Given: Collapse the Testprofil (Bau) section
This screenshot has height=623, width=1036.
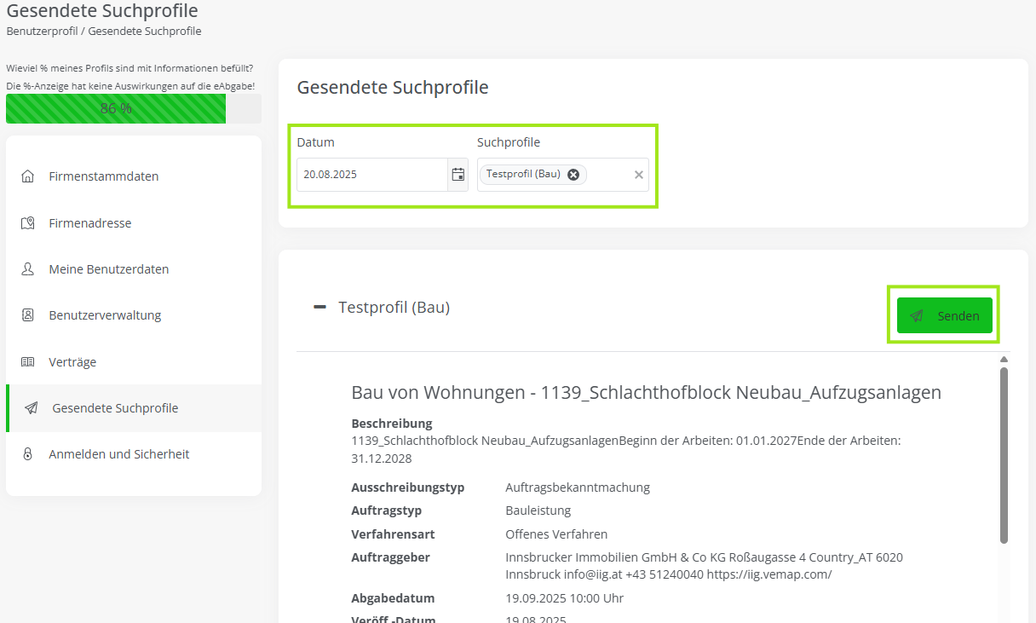Looking at the screenshot, I should pyautogui.click(x=320, y=308).
